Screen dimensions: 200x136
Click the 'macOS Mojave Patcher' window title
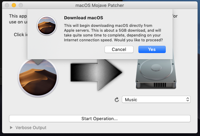point(100,5)
